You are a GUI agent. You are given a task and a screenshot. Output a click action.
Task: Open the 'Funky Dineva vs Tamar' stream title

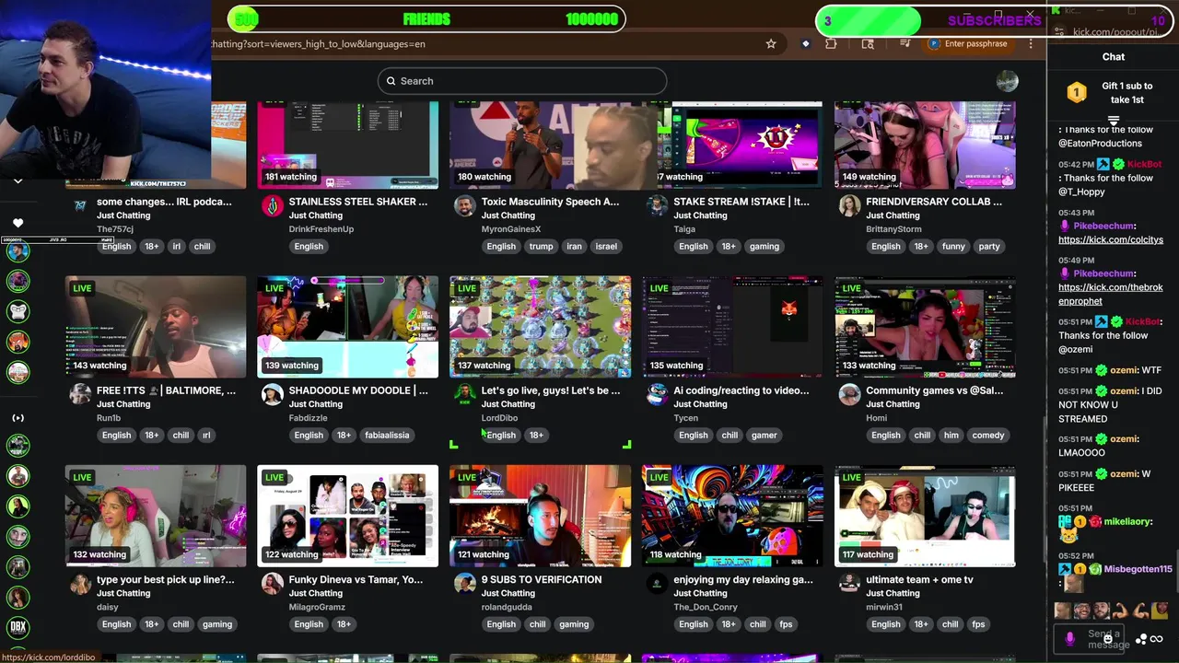[356, 579]
